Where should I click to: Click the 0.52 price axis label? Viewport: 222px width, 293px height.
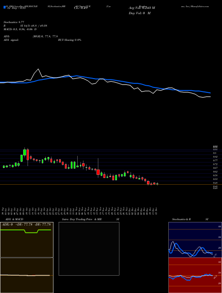click(215, 179)
